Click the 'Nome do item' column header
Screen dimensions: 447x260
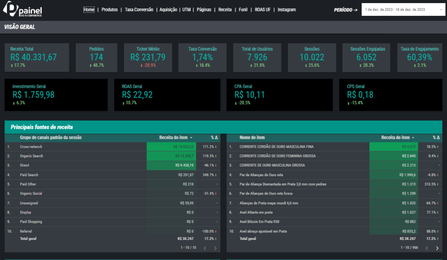(x=252, y=138)
